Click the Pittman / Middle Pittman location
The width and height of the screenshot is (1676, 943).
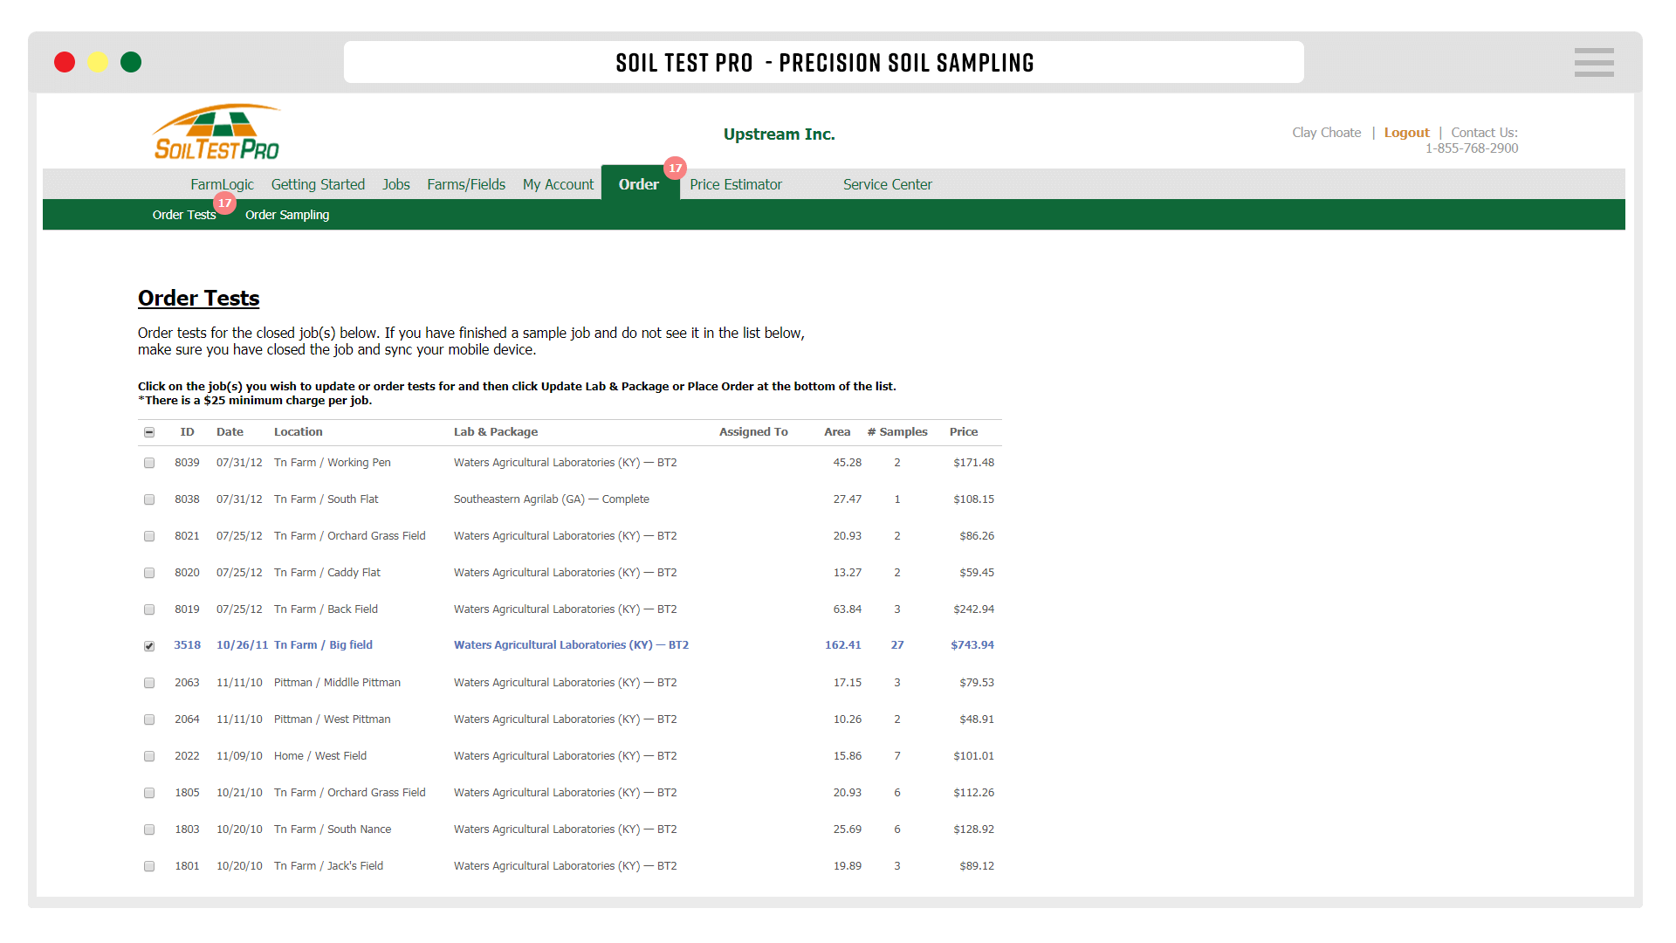point(337,683)
